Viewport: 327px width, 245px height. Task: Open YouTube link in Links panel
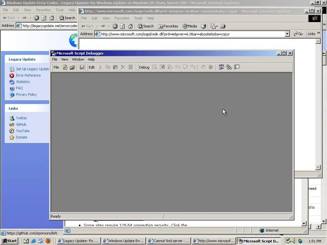click(23, 131)
